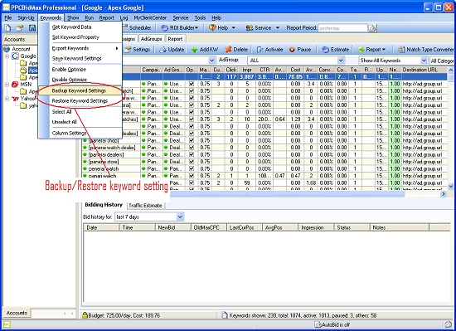Open the Report Period calendar picker
456x331 pixels.
(x=372, y=28)
